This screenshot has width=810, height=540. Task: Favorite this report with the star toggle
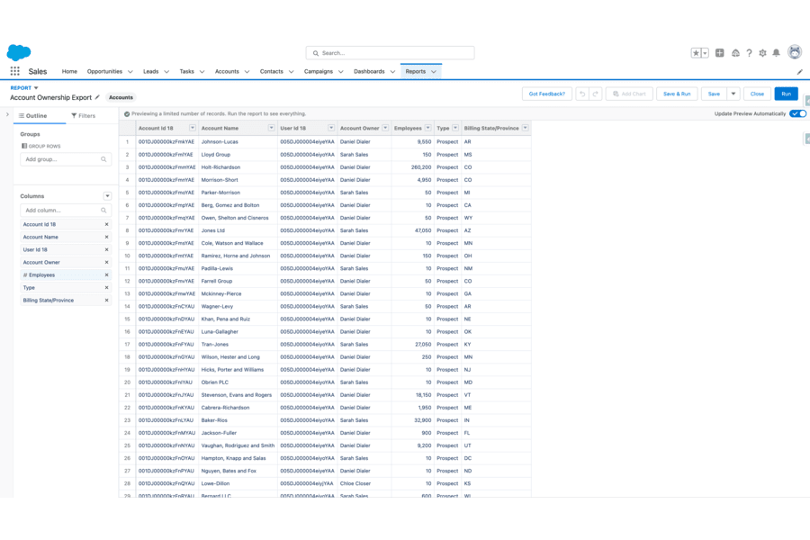pos(695,52)
